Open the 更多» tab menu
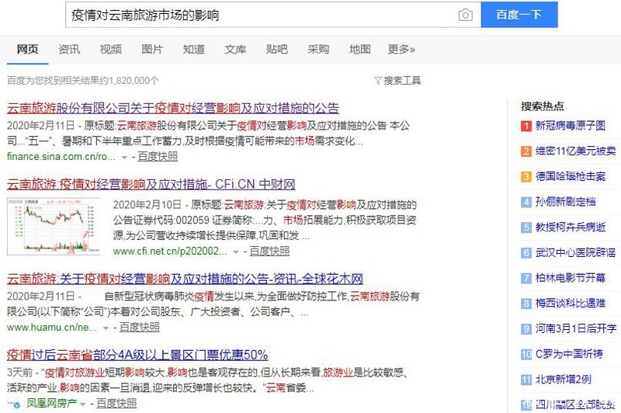 401,49
